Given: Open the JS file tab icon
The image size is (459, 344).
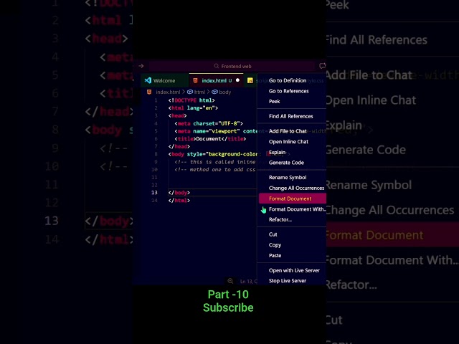Looking at the screenshot, I should coord(250,80).
